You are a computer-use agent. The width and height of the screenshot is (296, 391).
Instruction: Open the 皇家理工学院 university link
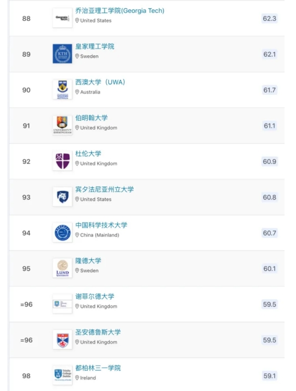pyautogui.click(x=95, y=46)
